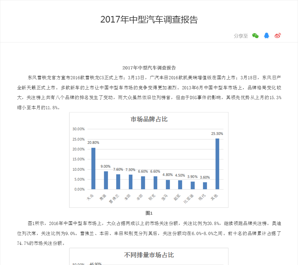The height and width of the screenshot is (265, 298).
Task: Click the 3.90% data label
Action: click(192, 177)
